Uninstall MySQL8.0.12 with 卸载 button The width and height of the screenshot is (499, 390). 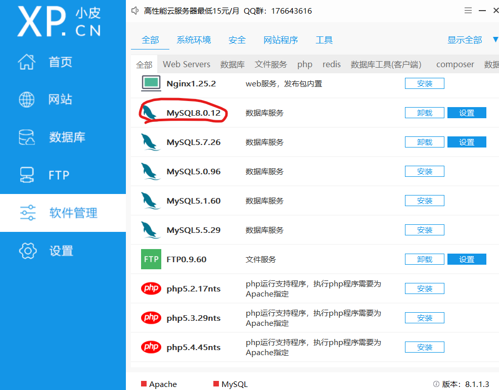[x=425, y=113]
